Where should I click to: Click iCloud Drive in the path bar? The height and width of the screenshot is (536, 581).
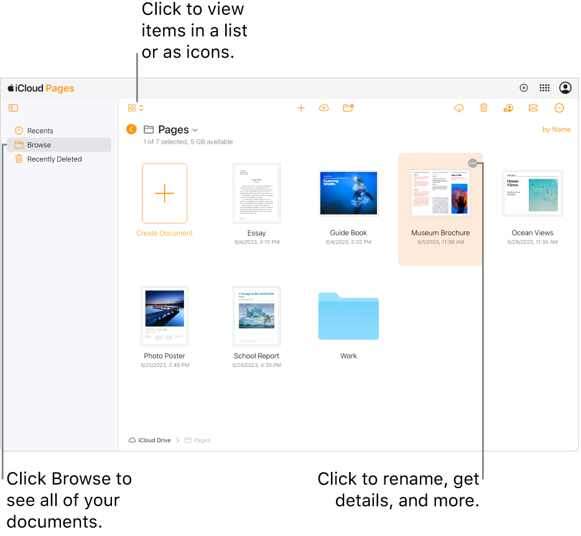[x=150, y=440]
